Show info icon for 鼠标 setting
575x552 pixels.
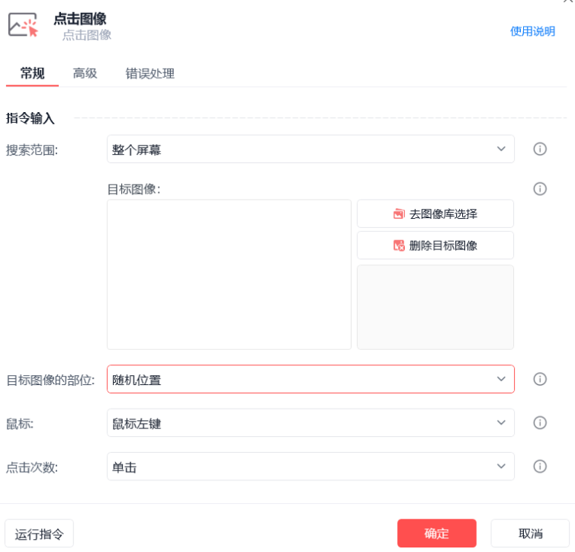tap(540, 422)
